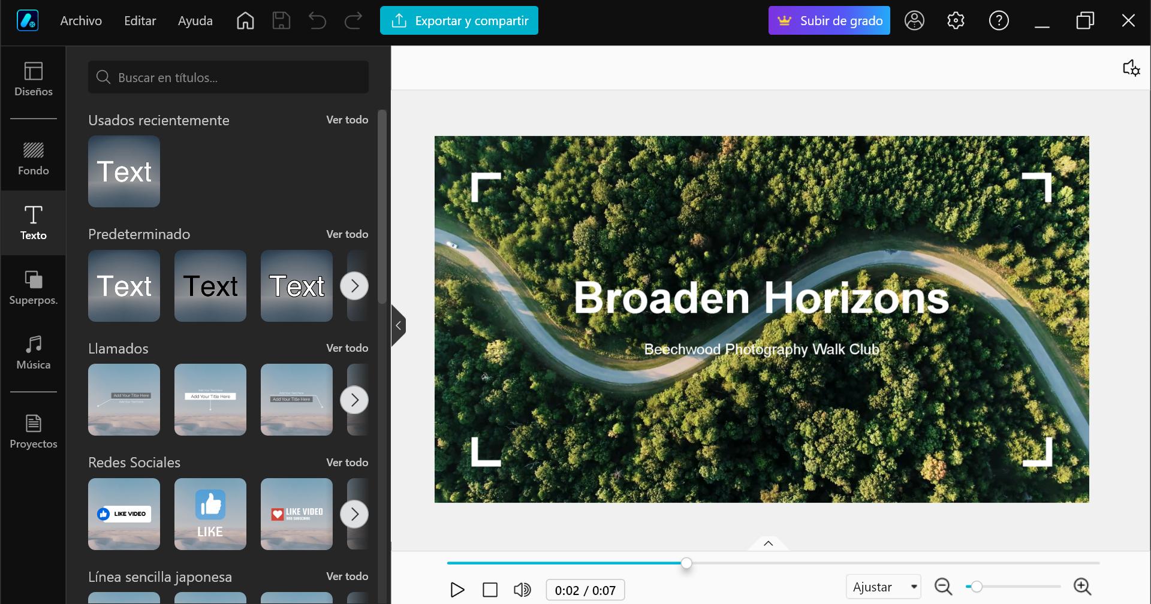Image resolution: width=1151 pixels, height=604 pixels.
Task: Open the Editar menu
Action: 140,20
